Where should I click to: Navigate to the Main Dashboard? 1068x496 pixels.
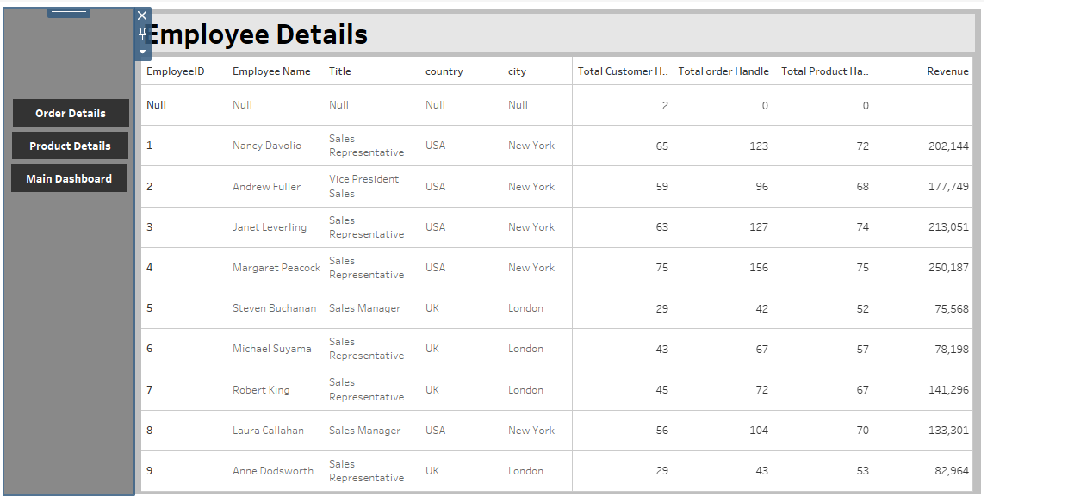(x=69, y=178)
